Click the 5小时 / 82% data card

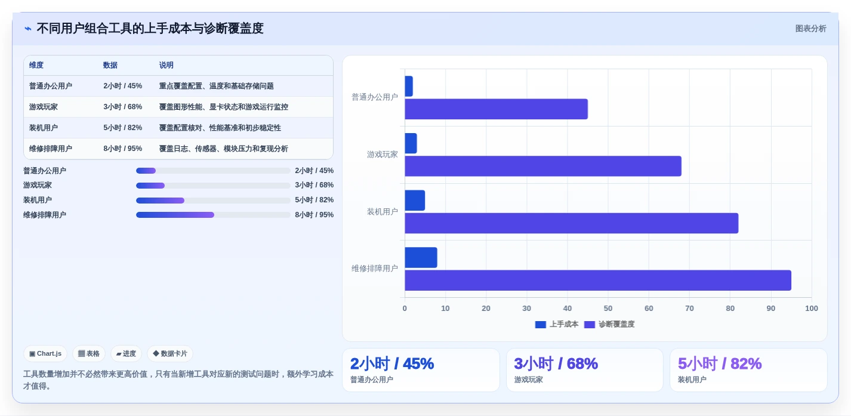pos(748,370)
